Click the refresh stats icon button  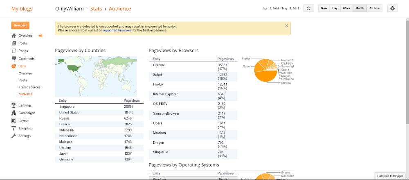point(308,8)
